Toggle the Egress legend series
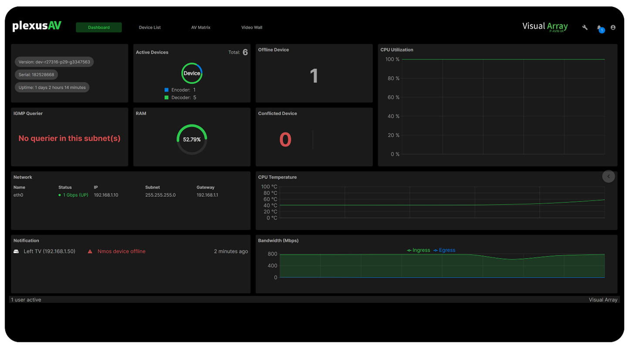 point(444,250)
